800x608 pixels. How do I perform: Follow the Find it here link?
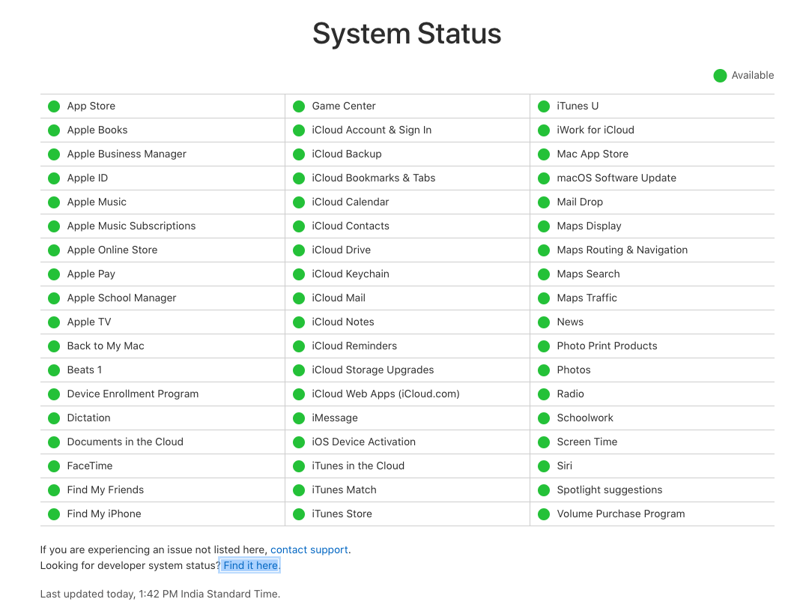click(x=250, y=565)
